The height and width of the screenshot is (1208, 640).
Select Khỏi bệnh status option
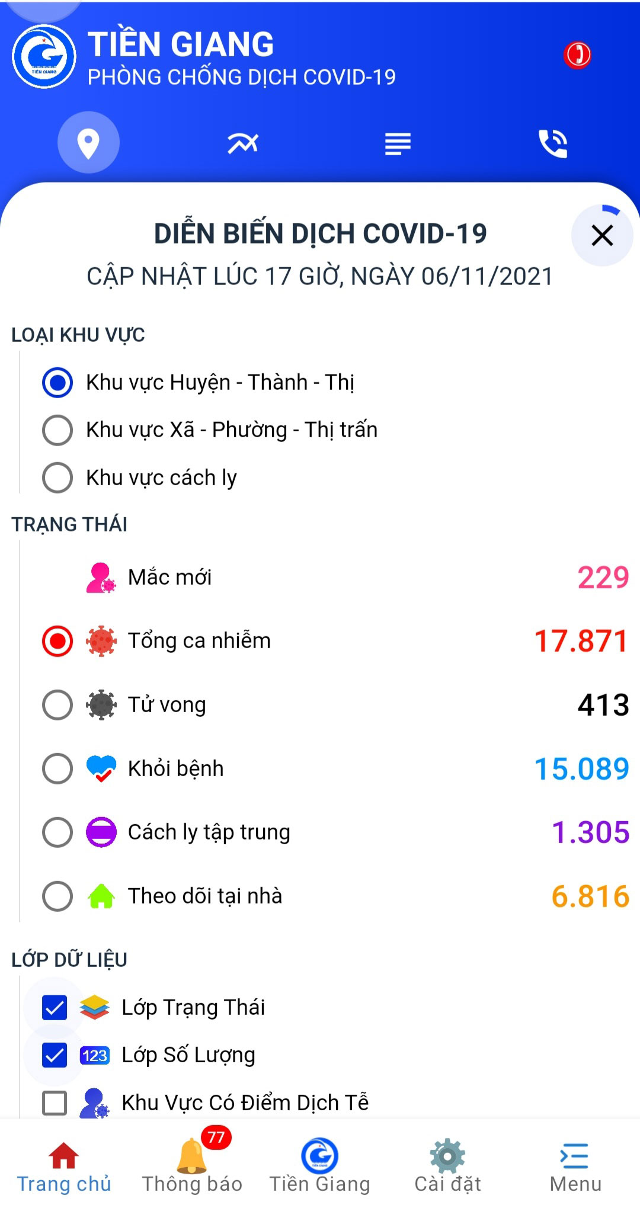pyautogui.click(x=58, y=768)
